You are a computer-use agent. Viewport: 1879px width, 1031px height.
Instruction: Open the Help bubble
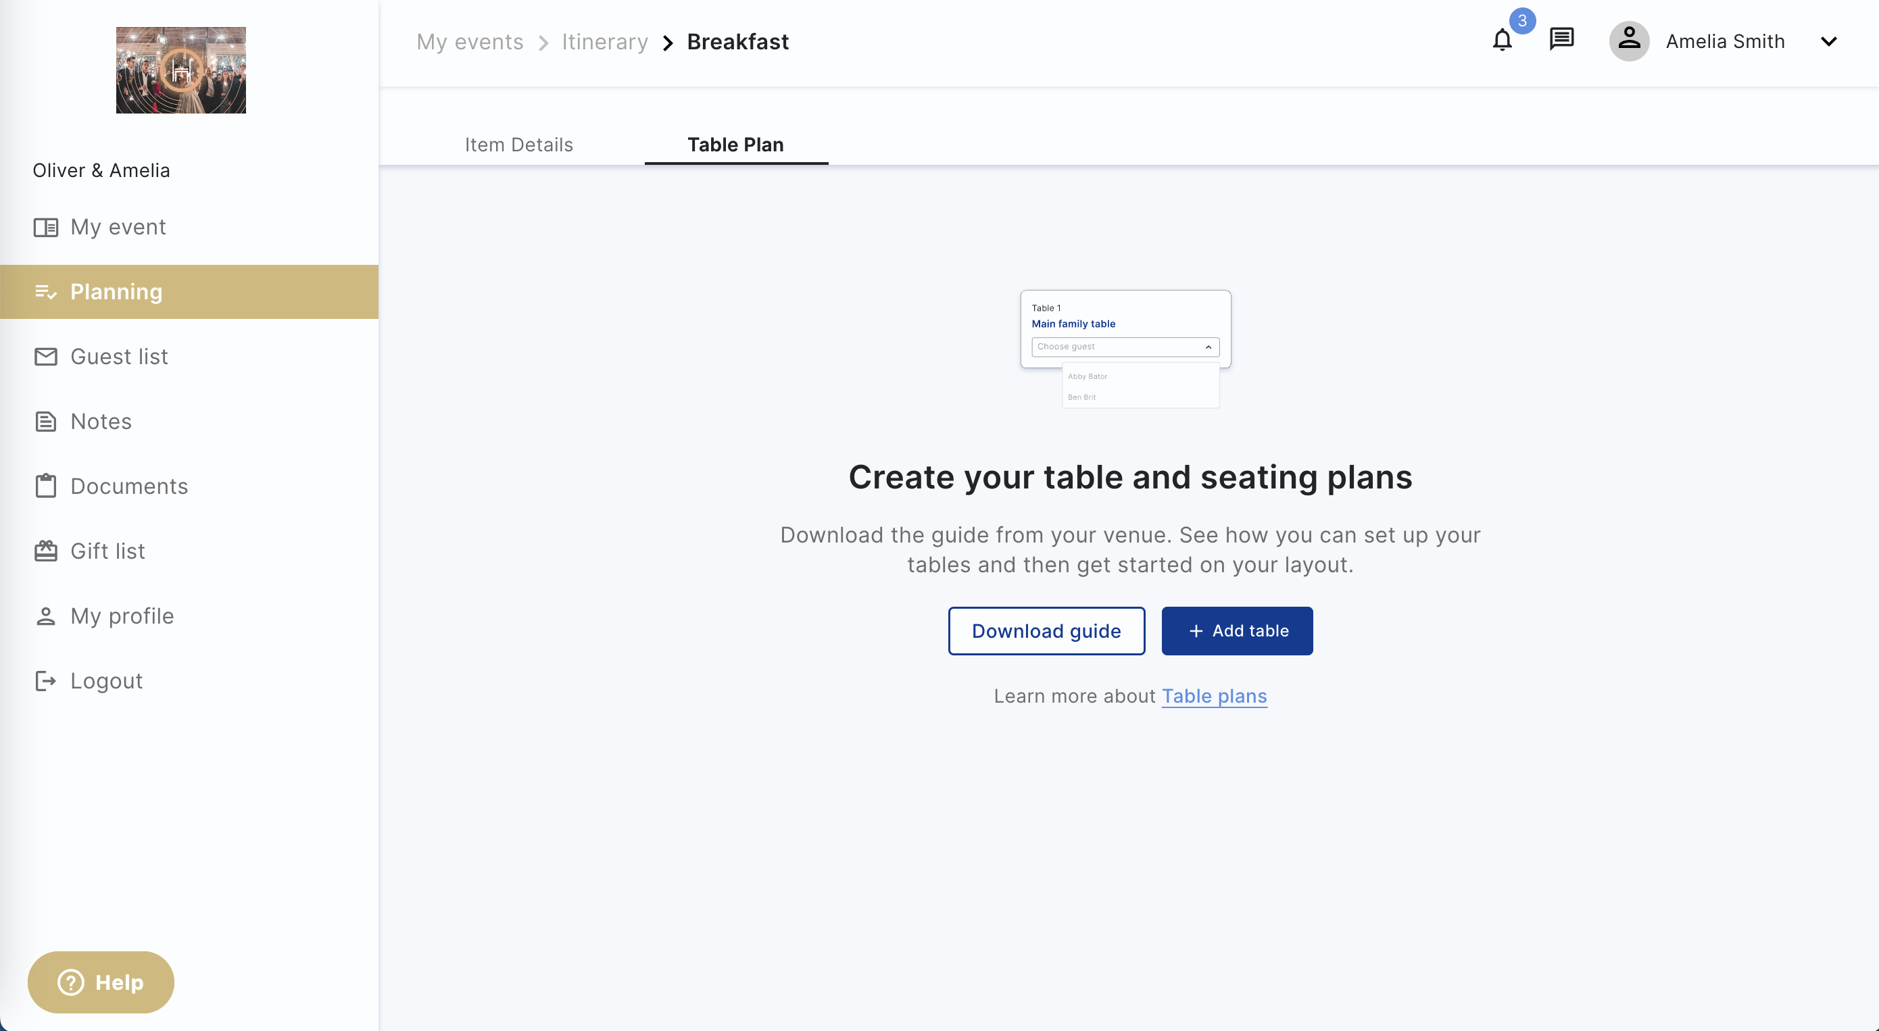pos(101,982)
